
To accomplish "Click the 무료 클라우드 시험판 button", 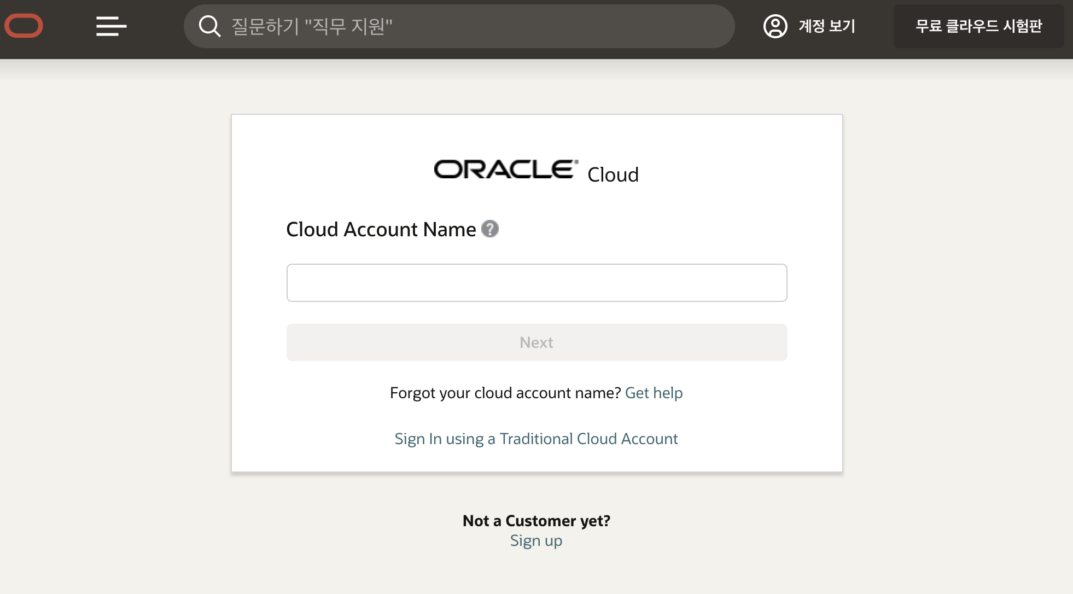I will tap(978, 26).
